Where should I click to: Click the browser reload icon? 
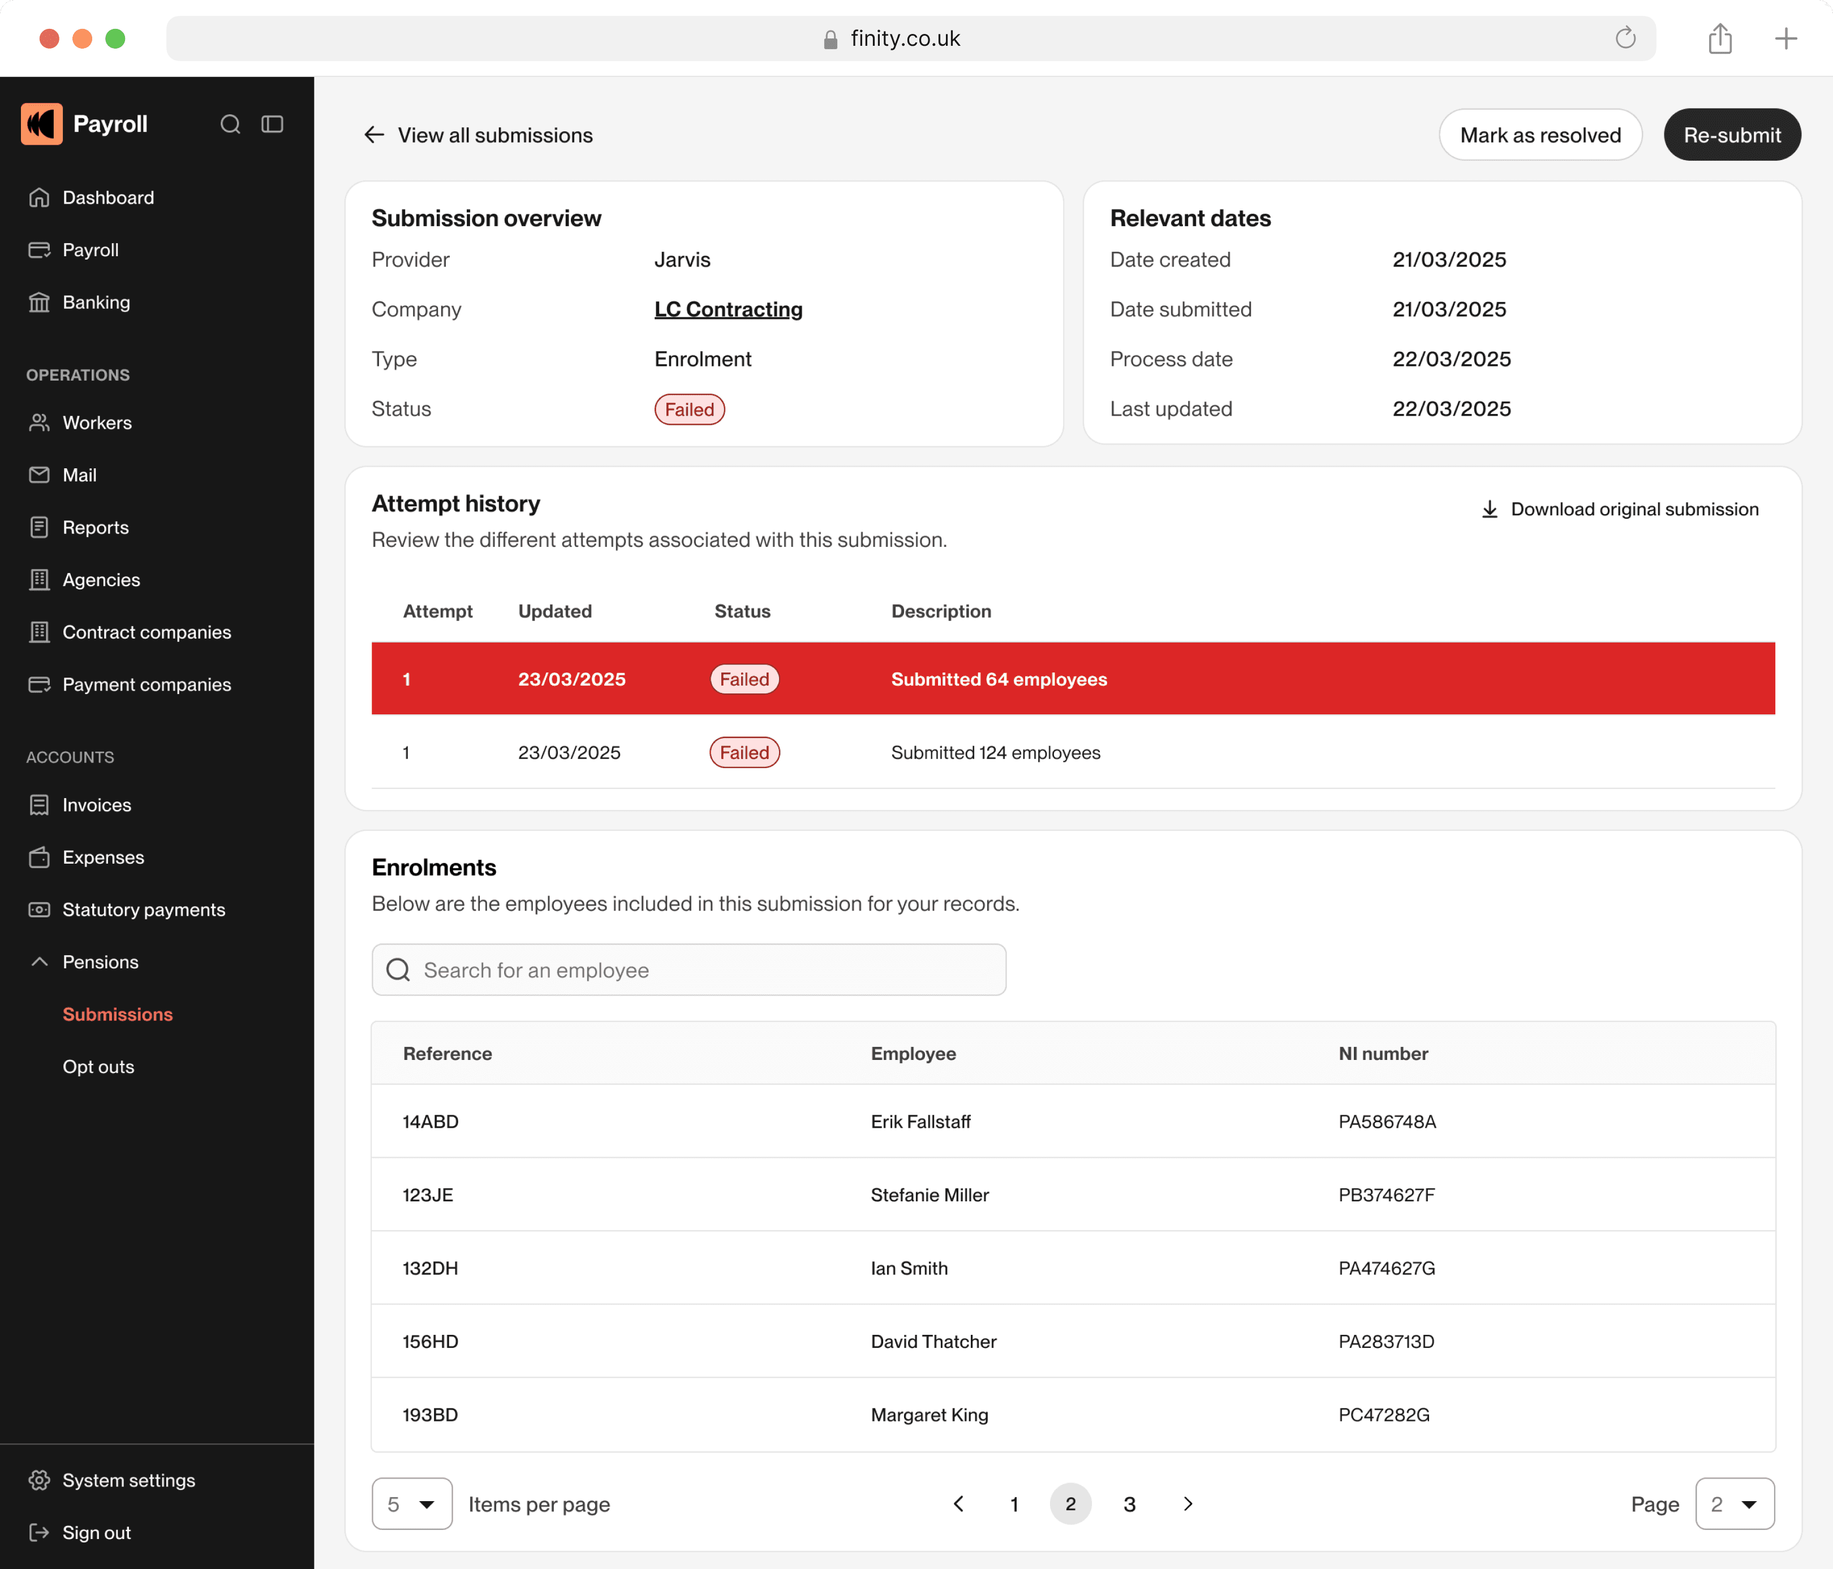1625,38
